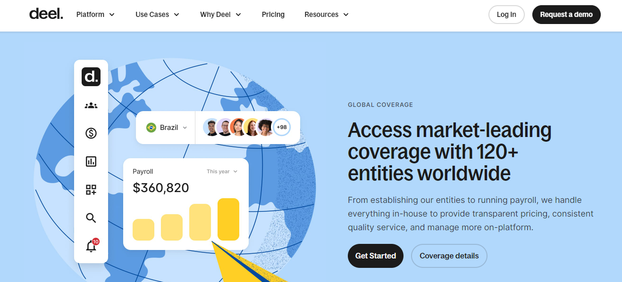Click the deel. logo in header
Image resolution: width=622 pixels, height=282 pixels.
coord(46,14)
